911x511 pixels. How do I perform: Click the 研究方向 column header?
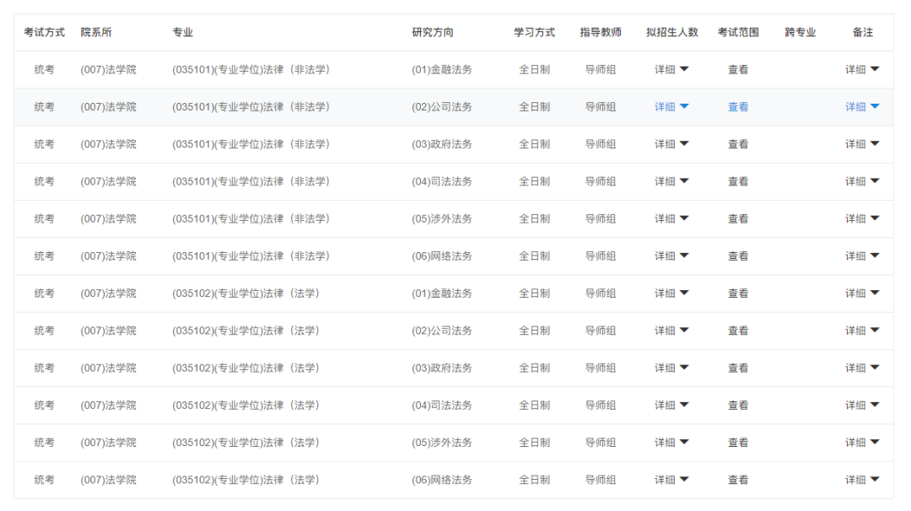coord(433,33)
